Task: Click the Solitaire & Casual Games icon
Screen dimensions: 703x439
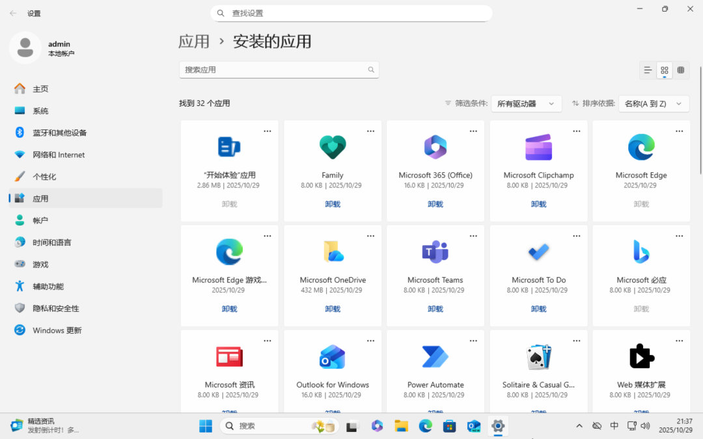Action: 538,356
